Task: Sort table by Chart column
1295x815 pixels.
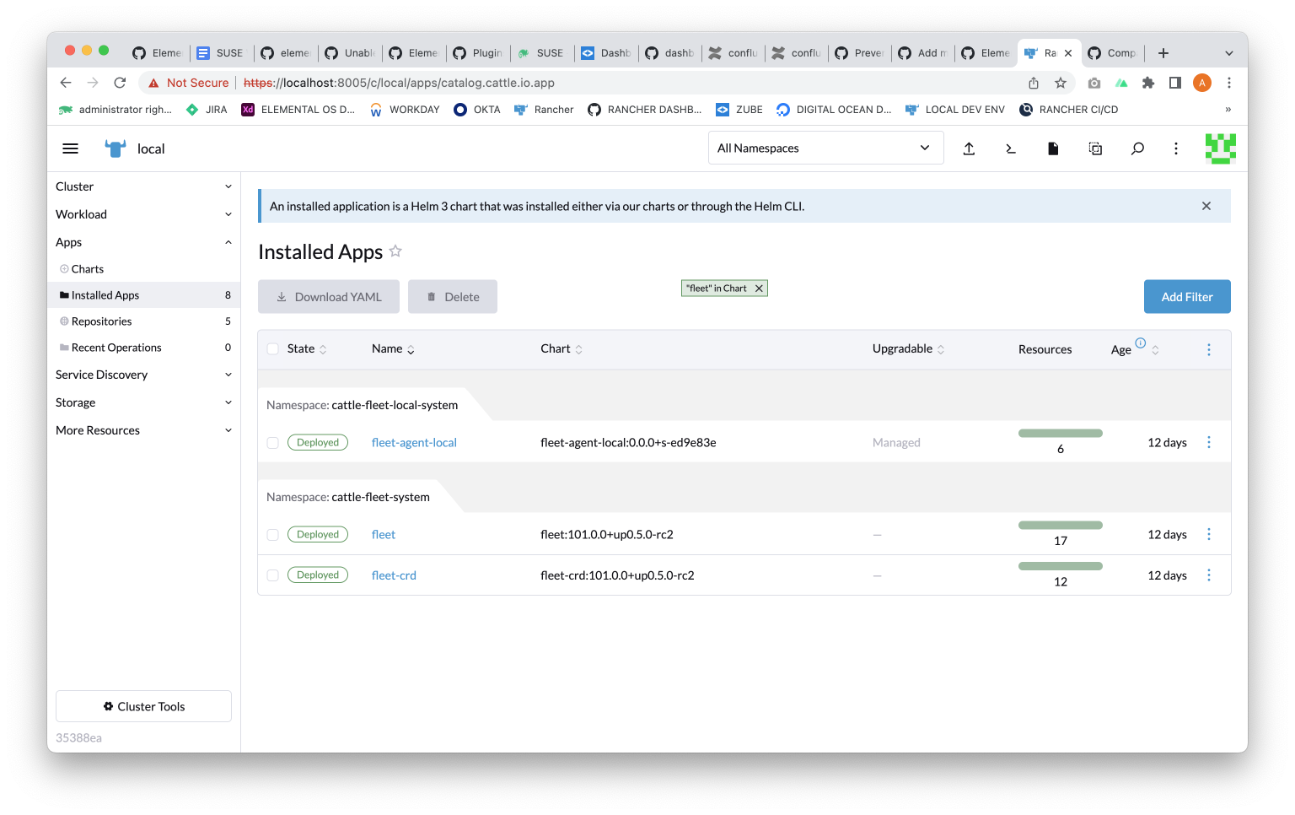Action: coord(562,349)
